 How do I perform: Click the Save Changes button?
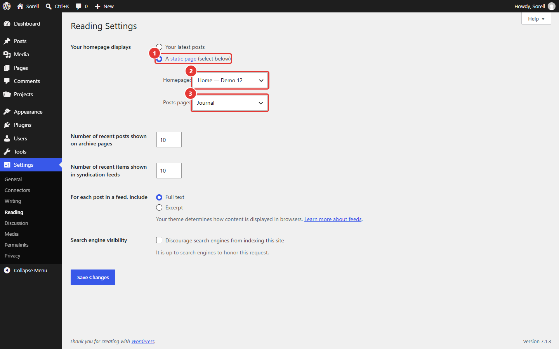(93, 277)
